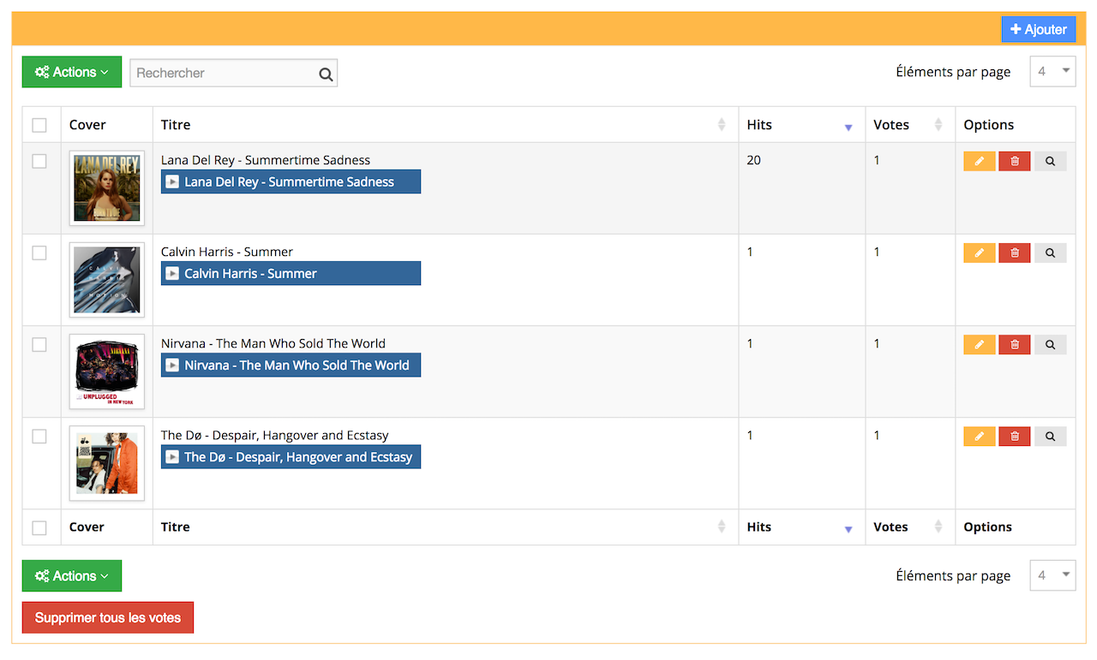The image size is (1097, 660).
Task: Click title 'The Dø - Despair, Hangover and Ecstasy'
Action: click(275, 436)
